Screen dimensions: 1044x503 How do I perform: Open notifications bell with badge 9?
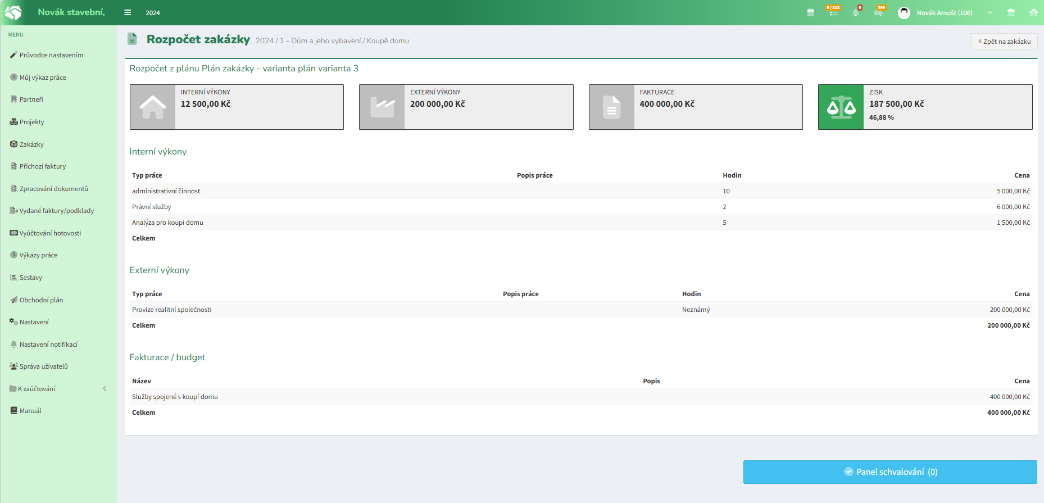pos(856,12)
